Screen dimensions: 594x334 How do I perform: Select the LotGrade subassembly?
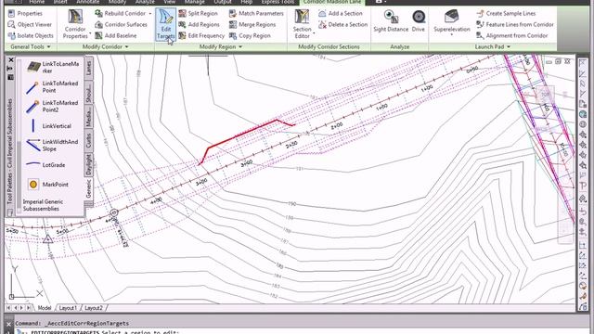45,165
